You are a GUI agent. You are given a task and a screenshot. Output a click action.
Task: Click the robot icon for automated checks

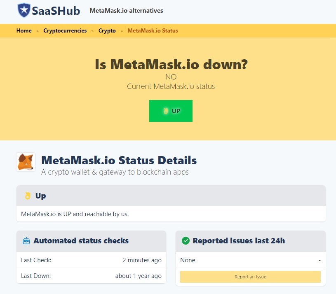click(x=26, y=241)
